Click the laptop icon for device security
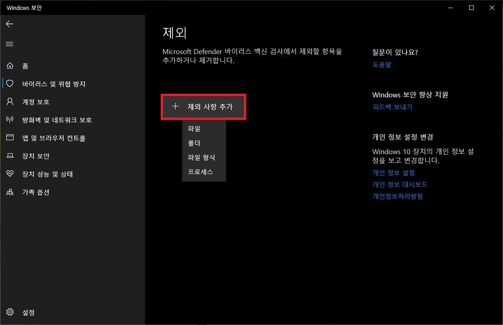503x325 pixels. pos(10,156)
